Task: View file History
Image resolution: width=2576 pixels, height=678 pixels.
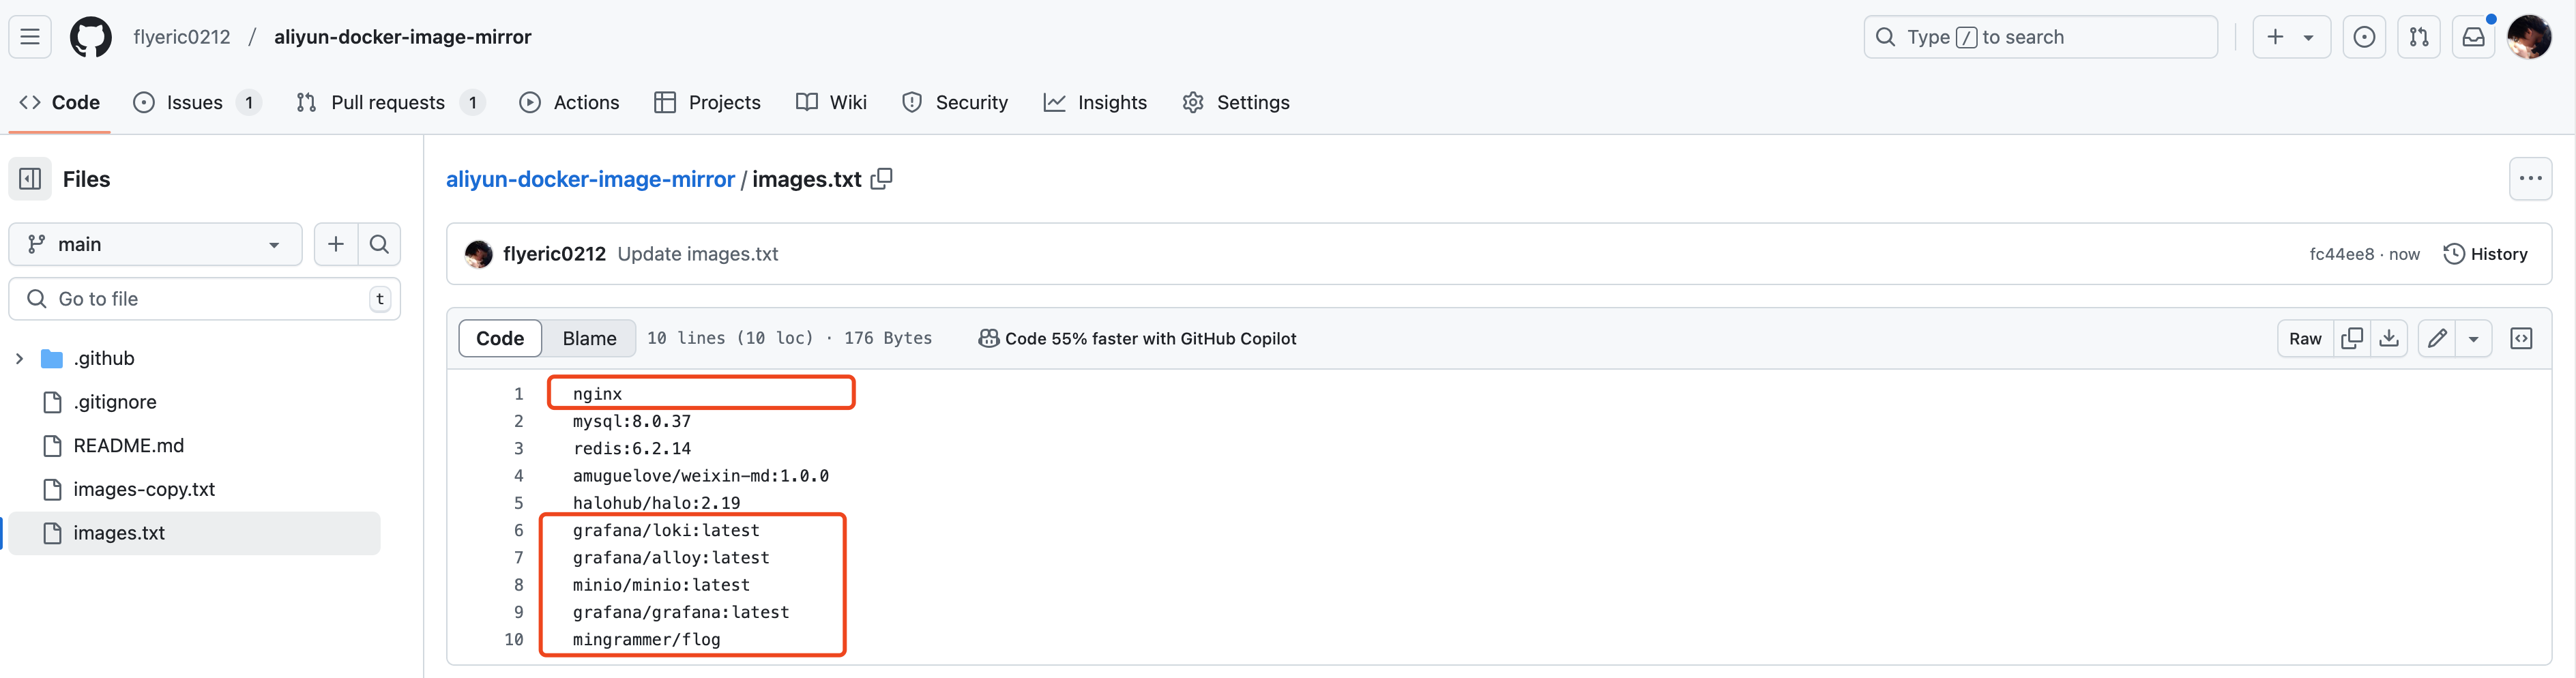Action: point(2485,254)
